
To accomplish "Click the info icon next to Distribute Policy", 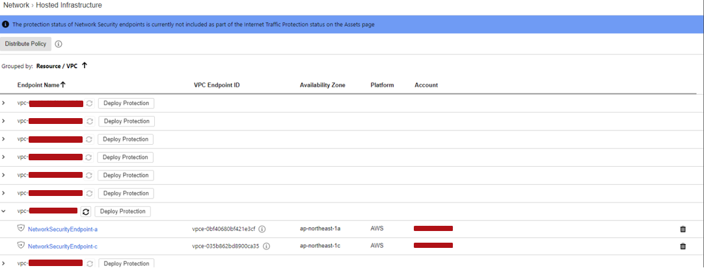I will pyautogui.click(x=59, y=44).
